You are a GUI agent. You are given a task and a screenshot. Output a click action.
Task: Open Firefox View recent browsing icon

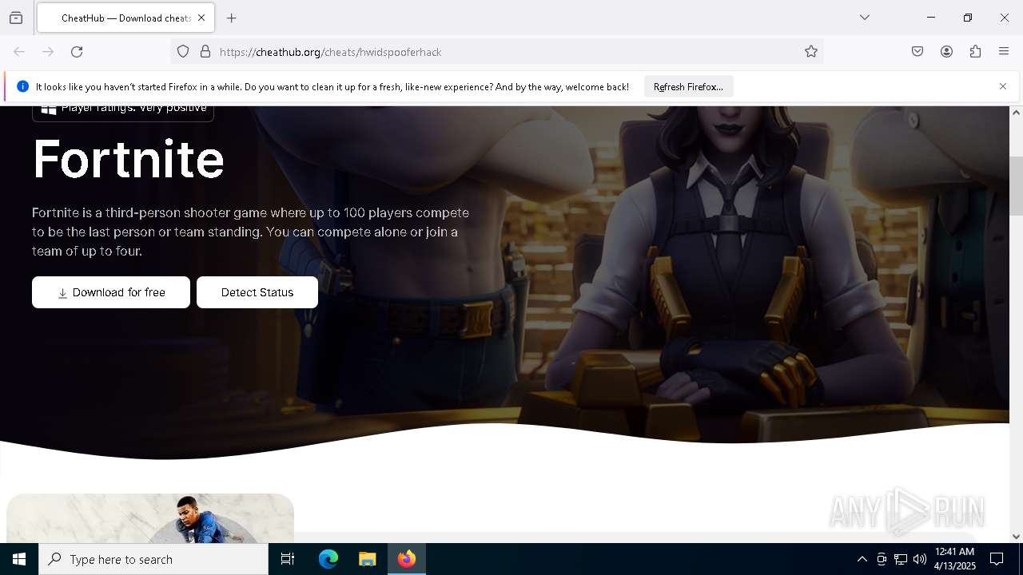click(16, 18)
